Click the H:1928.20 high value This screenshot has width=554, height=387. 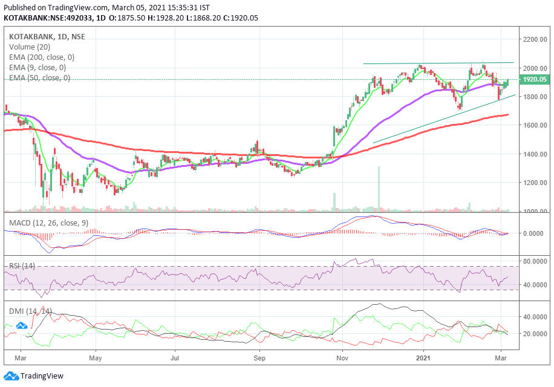pos(165,18)
